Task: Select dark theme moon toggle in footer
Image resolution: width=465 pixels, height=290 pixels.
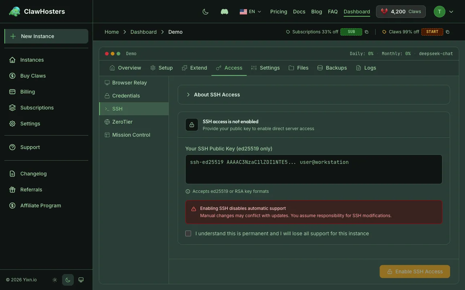Action: pos(68,280)
